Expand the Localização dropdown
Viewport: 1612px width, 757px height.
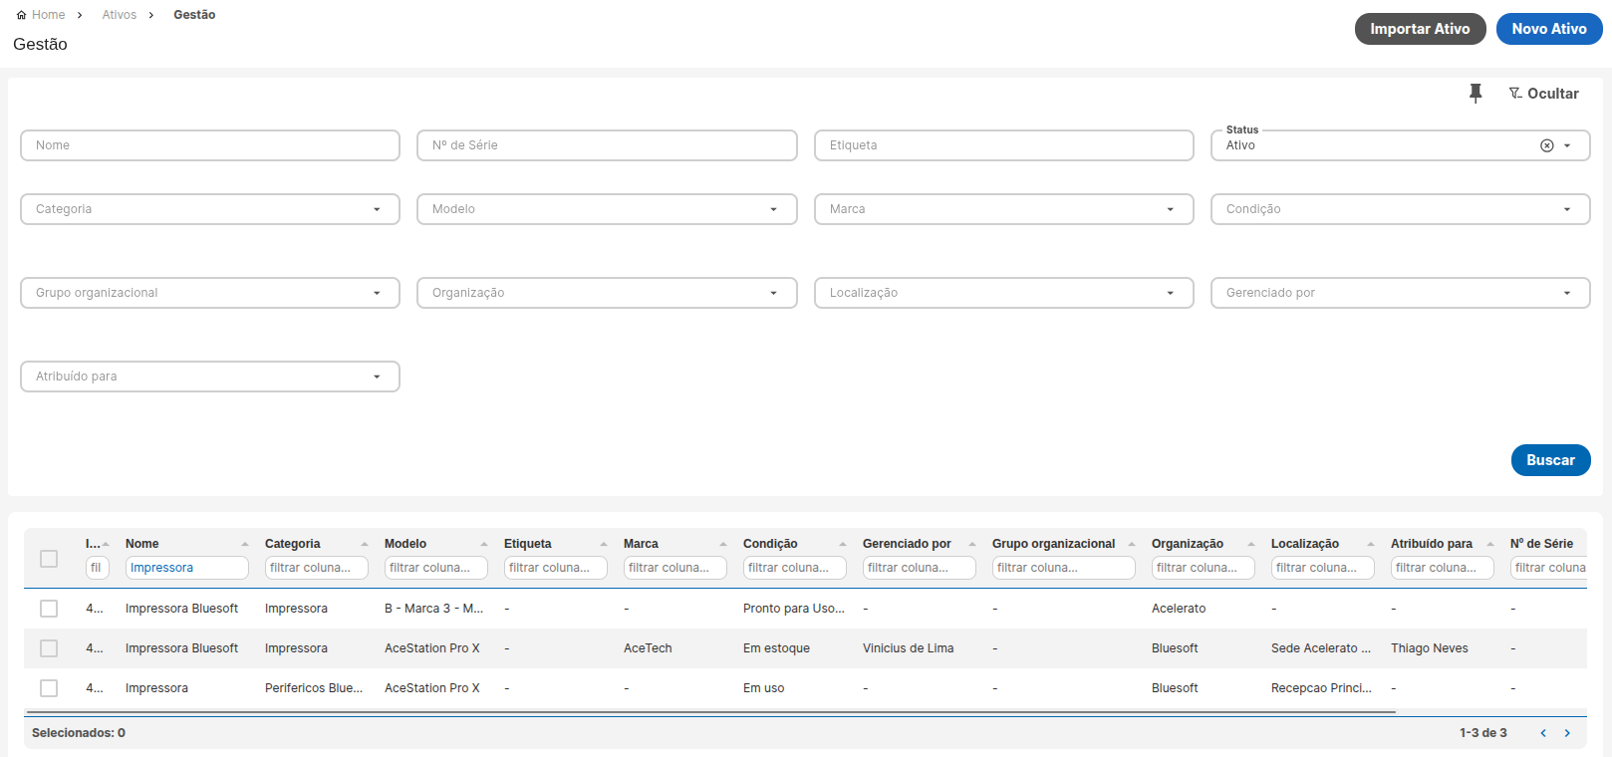tap(1171, 293)
